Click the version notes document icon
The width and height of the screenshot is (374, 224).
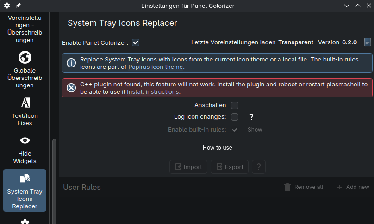tap(367, 42)
